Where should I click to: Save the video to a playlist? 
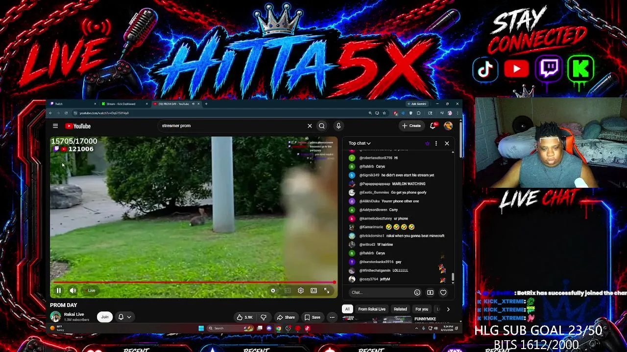[x=313, y=317]
